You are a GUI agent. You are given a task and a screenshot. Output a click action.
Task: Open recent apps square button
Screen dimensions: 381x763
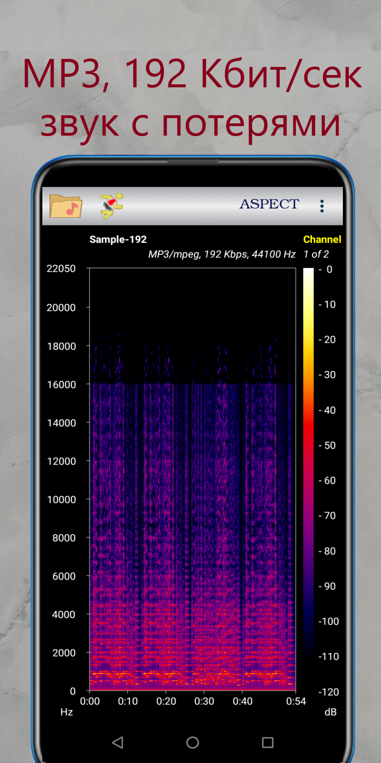(268, 742)
